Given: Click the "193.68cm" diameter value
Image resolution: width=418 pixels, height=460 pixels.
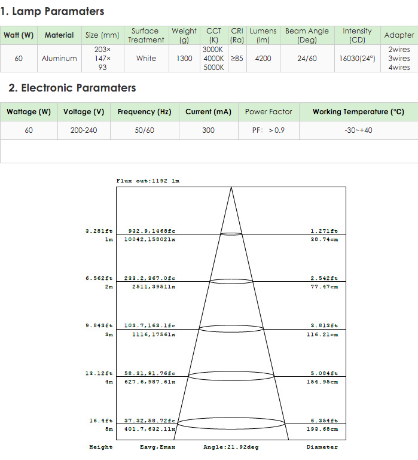Looking at the screenshot, I should click(x=322, y=429).
